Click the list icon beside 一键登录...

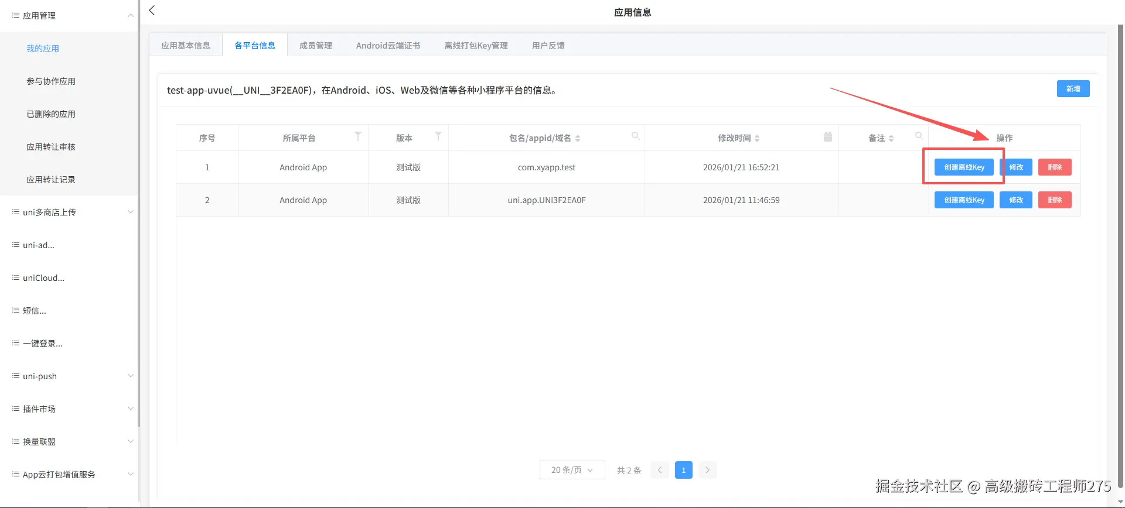click(x=16, y=343)
